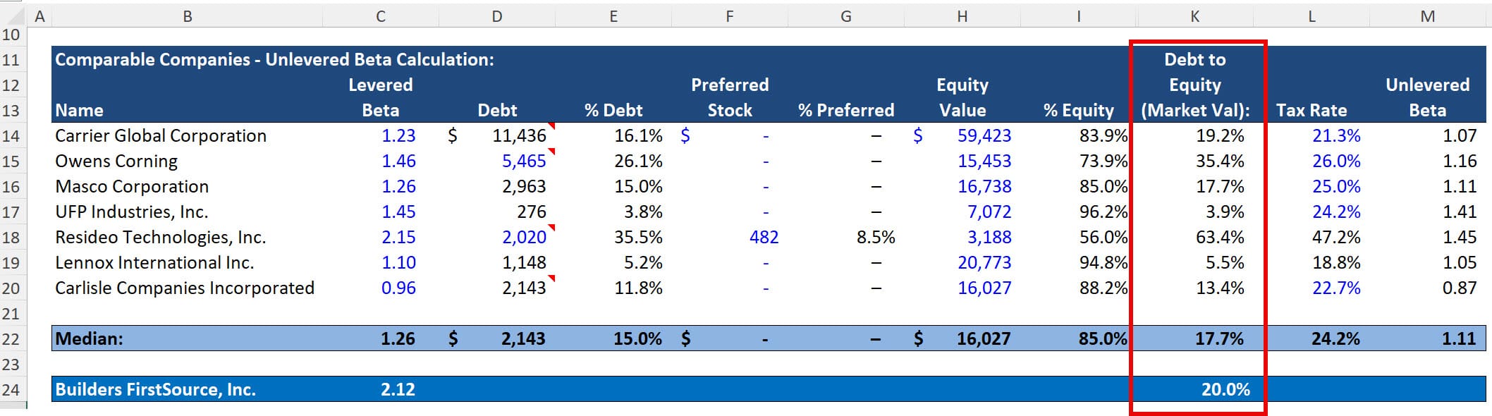Click median tax rate 24.2%
This screenshot has width=1492, height=416.
[1335, 338]
